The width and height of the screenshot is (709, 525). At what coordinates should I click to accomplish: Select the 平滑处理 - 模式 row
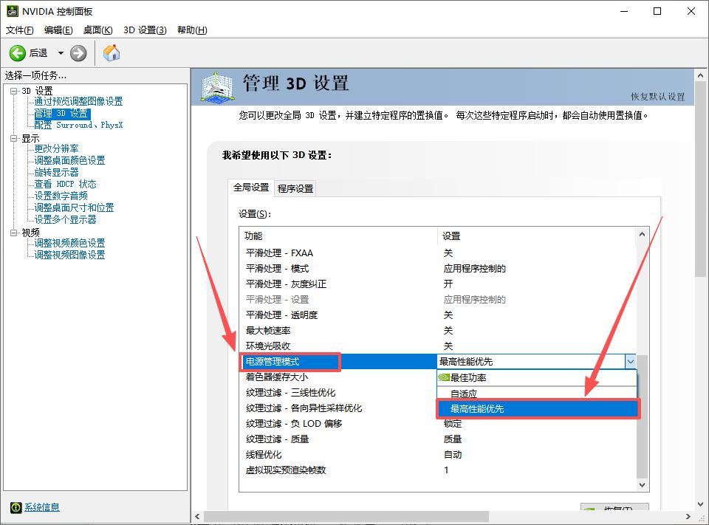click(x=438, y=269)
